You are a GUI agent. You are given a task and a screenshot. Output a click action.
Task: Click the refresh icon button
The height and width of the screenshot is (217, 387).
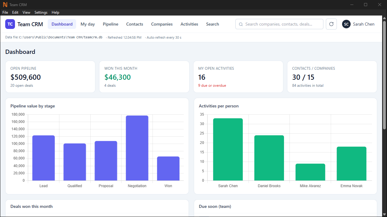click(x=331, y=24)
